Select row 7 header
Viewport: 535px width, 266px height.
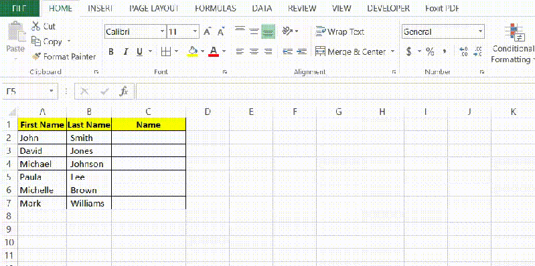(x=9, y=203)
